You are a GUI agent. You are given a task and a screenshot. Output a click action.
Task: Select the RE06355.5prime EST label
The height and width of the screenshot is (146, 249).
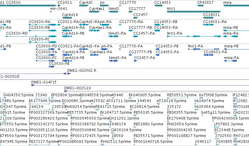tap(182, 112)
